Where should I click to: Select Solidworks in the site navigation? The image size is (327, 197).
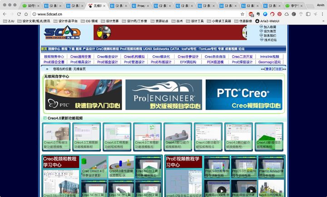pos(161,49)
